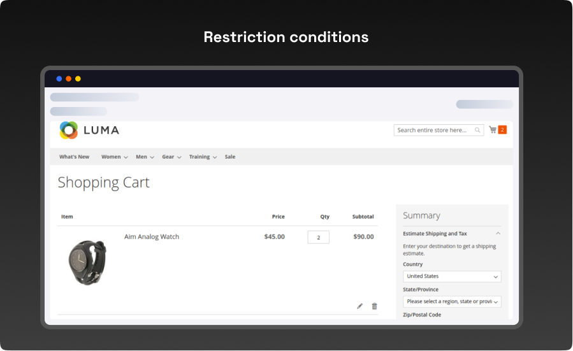The height and width of the screenshot is (351, 573).
Task: Open the Gear navigation menu
Action: coord(171,157)
